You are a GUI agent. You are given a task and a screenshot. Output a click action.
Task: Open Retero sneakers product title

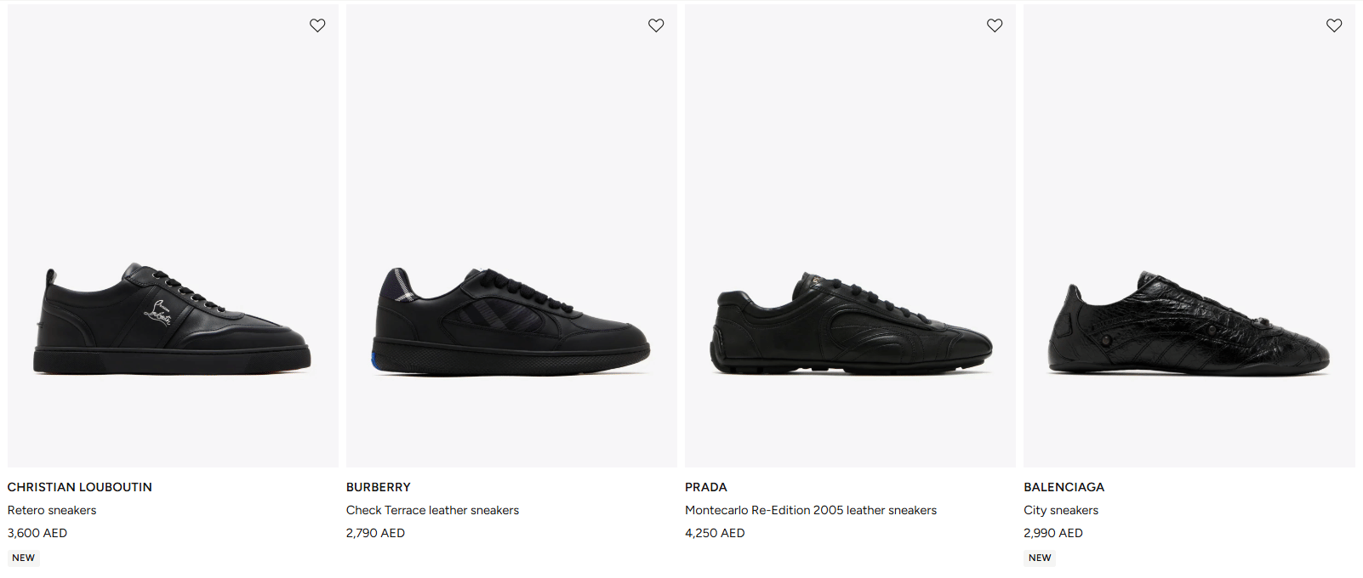tap(52, 510)
